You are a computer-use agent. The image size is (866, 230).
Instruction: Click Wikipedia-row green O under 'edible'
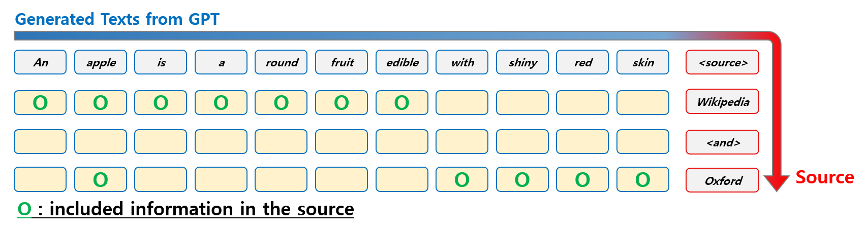(402, 103)
